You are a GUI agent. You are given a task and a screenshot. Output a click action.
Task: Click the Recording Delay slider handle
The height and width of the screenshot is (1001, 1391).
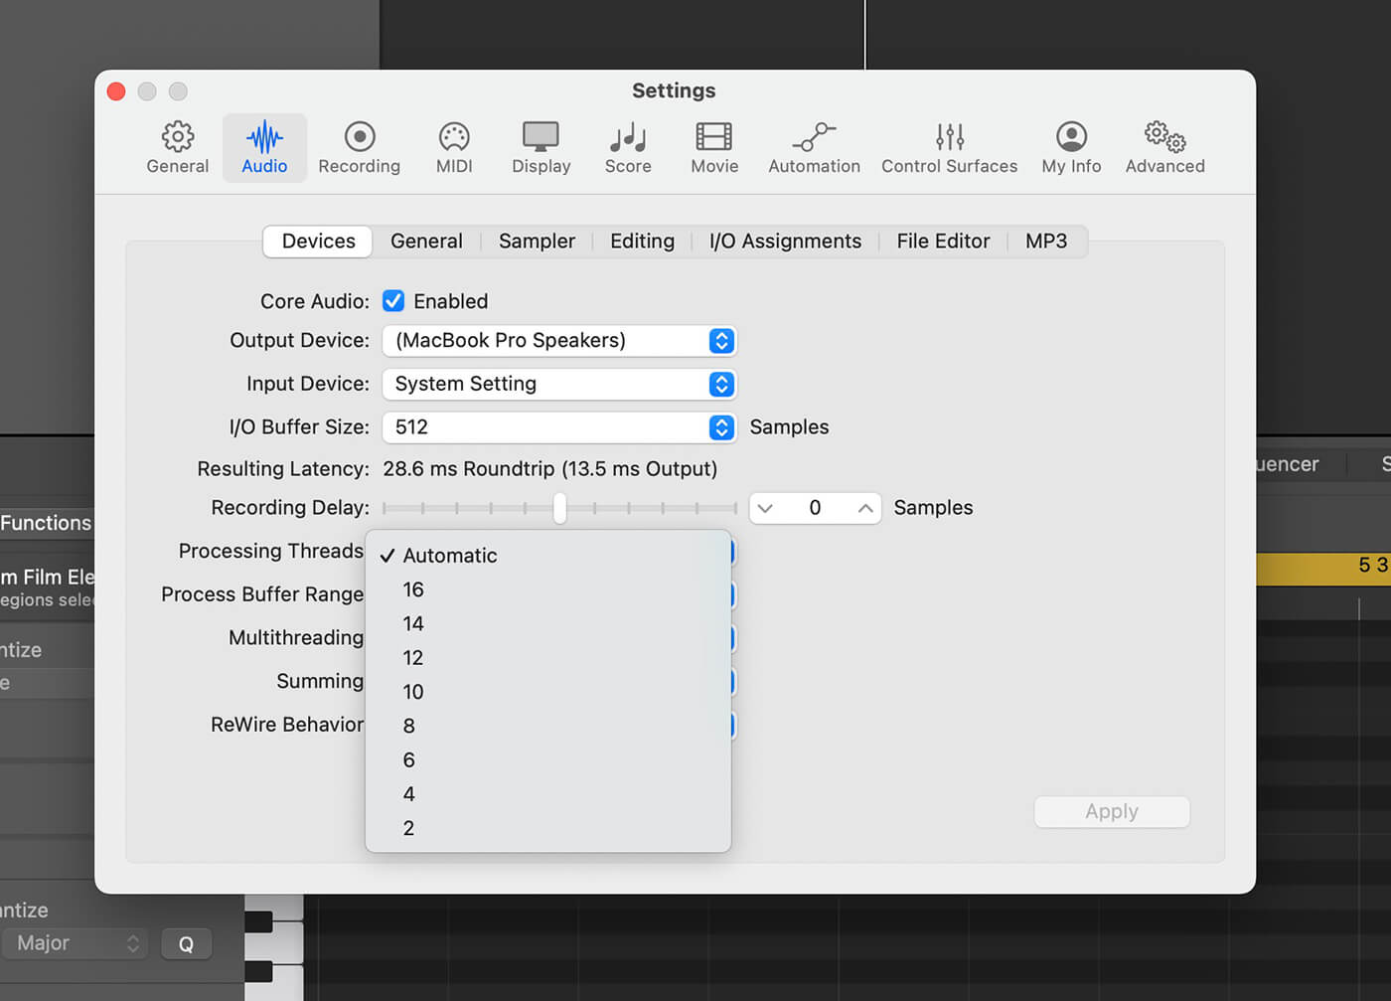point(559,508)
